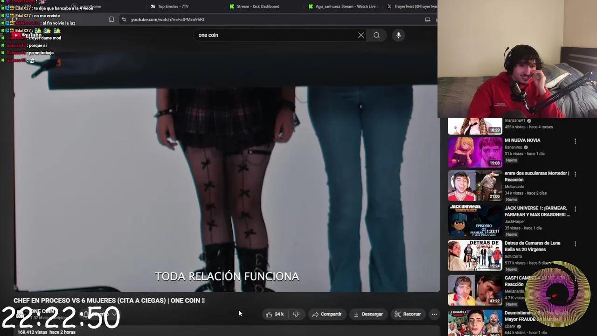
Task: Dislike the video with the thumbs-down icon
Action: click(296, 314)
